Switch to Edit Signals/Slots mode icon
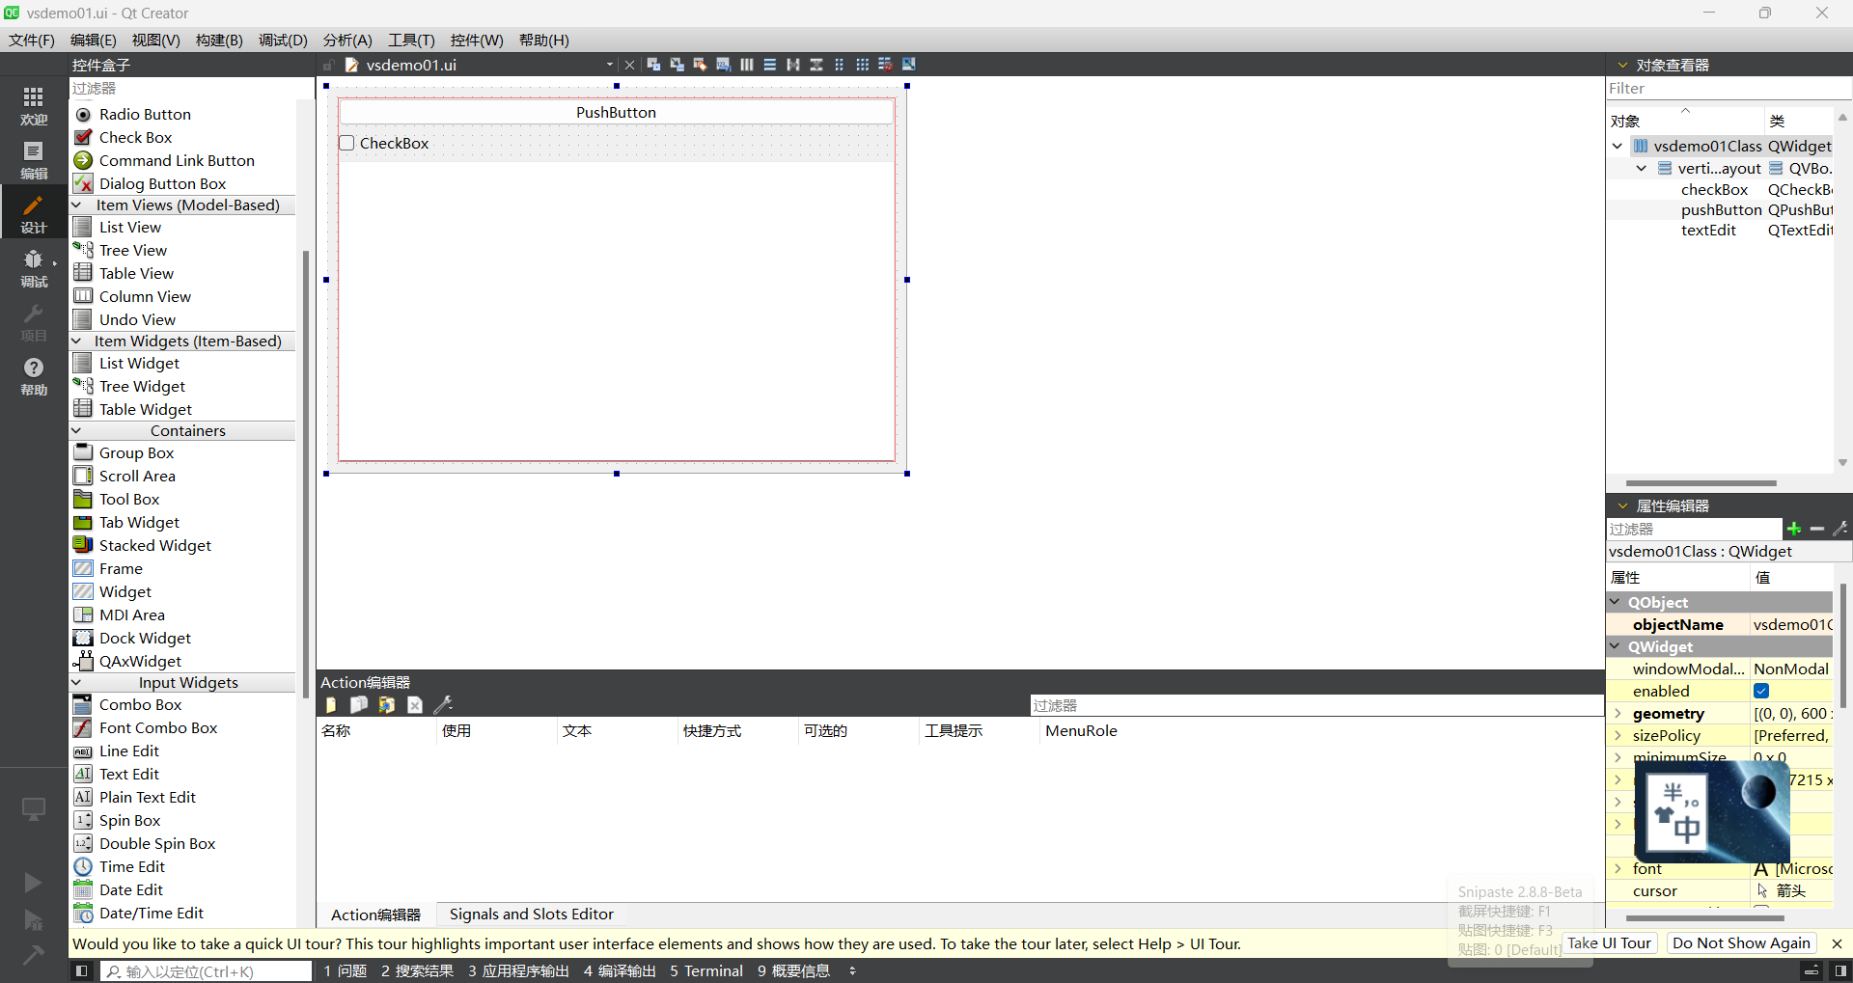Viewport: 1853px width, 983px height. (x=677, y=65)
